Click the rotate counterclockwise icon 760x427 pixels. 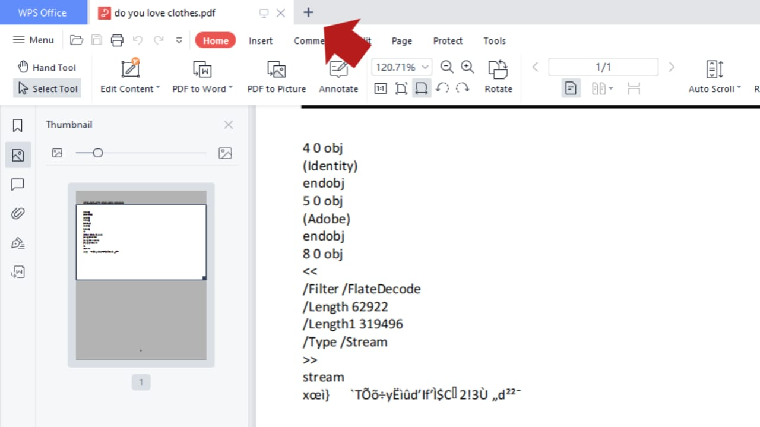pyautogui.click(x=442, y=88)
